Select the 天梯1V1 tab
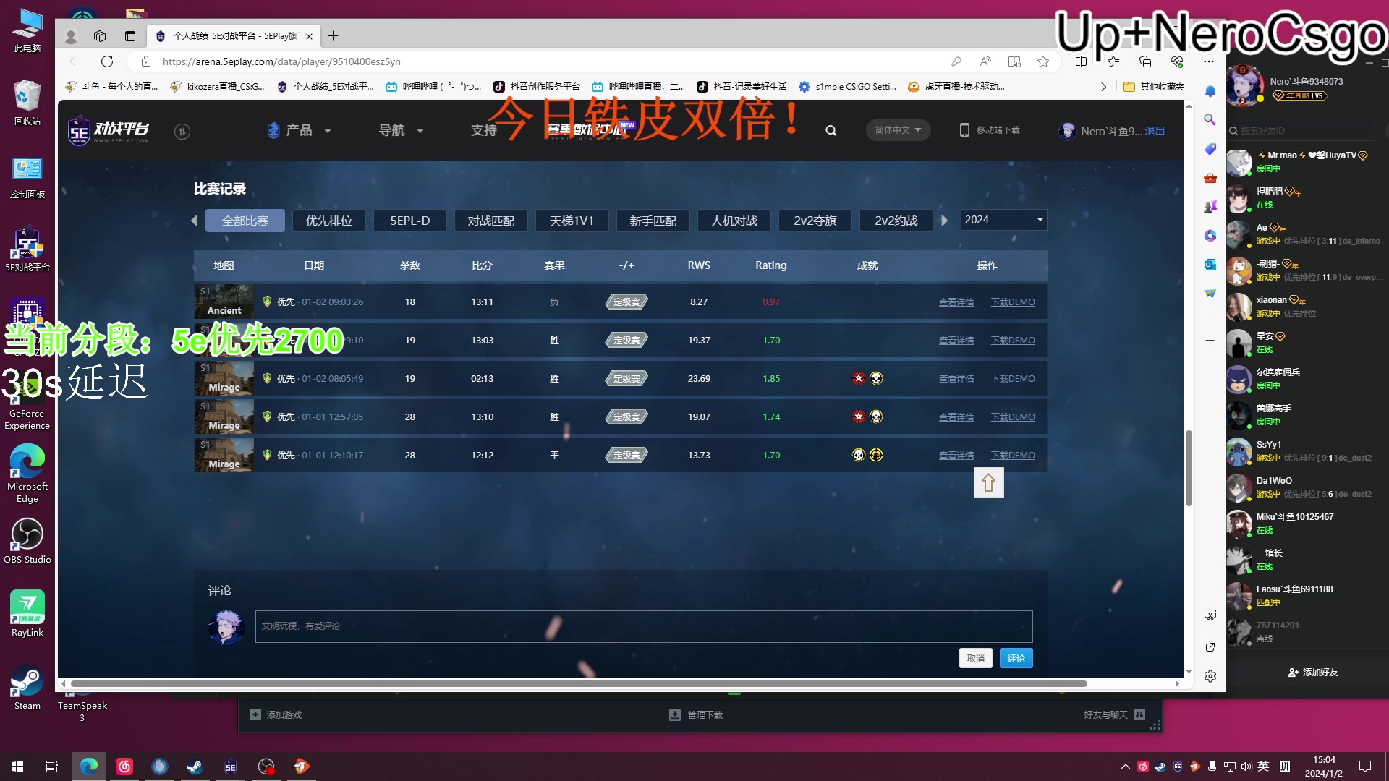Viewport: 1389px width, 781px height. (x=572, y=221)
